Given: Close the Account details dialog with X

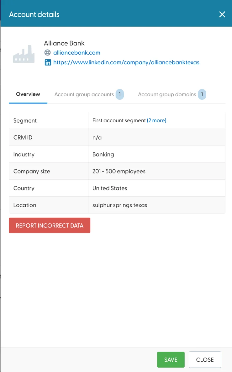Looking at the screenshot, I should pyautogui.click(x=222, y=14).
